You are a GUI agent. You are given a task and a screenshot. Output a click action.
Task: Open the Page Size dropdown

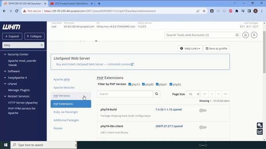(193, 94)
